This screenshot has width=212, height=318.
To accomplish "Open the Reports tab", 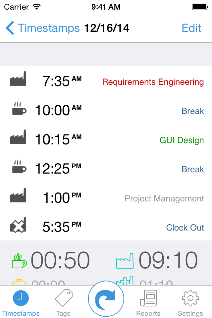I will click(148, 303).
